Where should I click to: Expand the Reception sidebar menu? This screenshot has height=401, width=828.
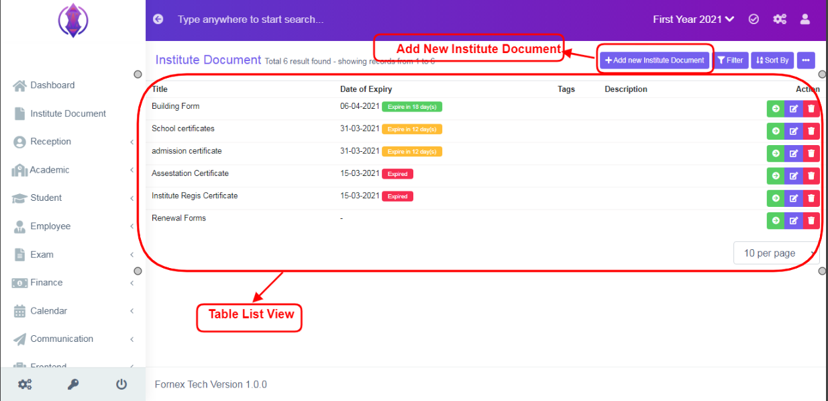tap(73, 142)
